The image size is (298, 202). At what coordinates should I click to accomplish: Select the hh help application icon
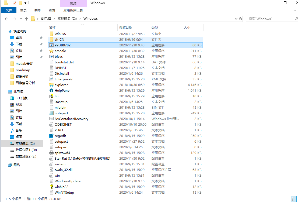(51, 96)
